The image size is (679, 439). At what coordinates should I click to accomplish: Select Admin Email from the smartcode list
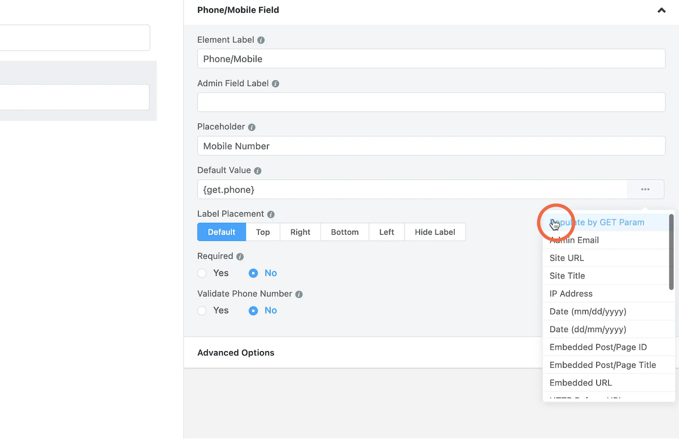point(574,240)
